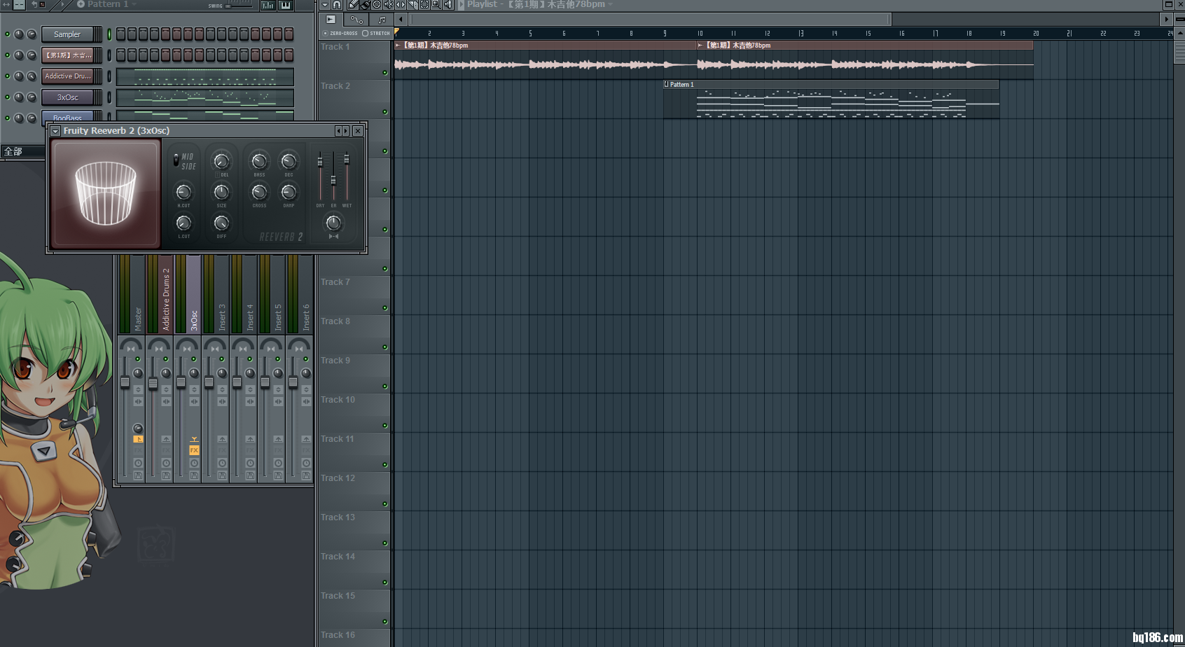This screenshot has height=647, width=1185.
Task: Expand the Pattern 1 selector dropdown
Action: pos(134,4)
